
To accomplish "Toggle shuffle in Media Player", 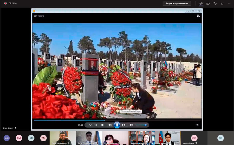I will coord(90,125).
